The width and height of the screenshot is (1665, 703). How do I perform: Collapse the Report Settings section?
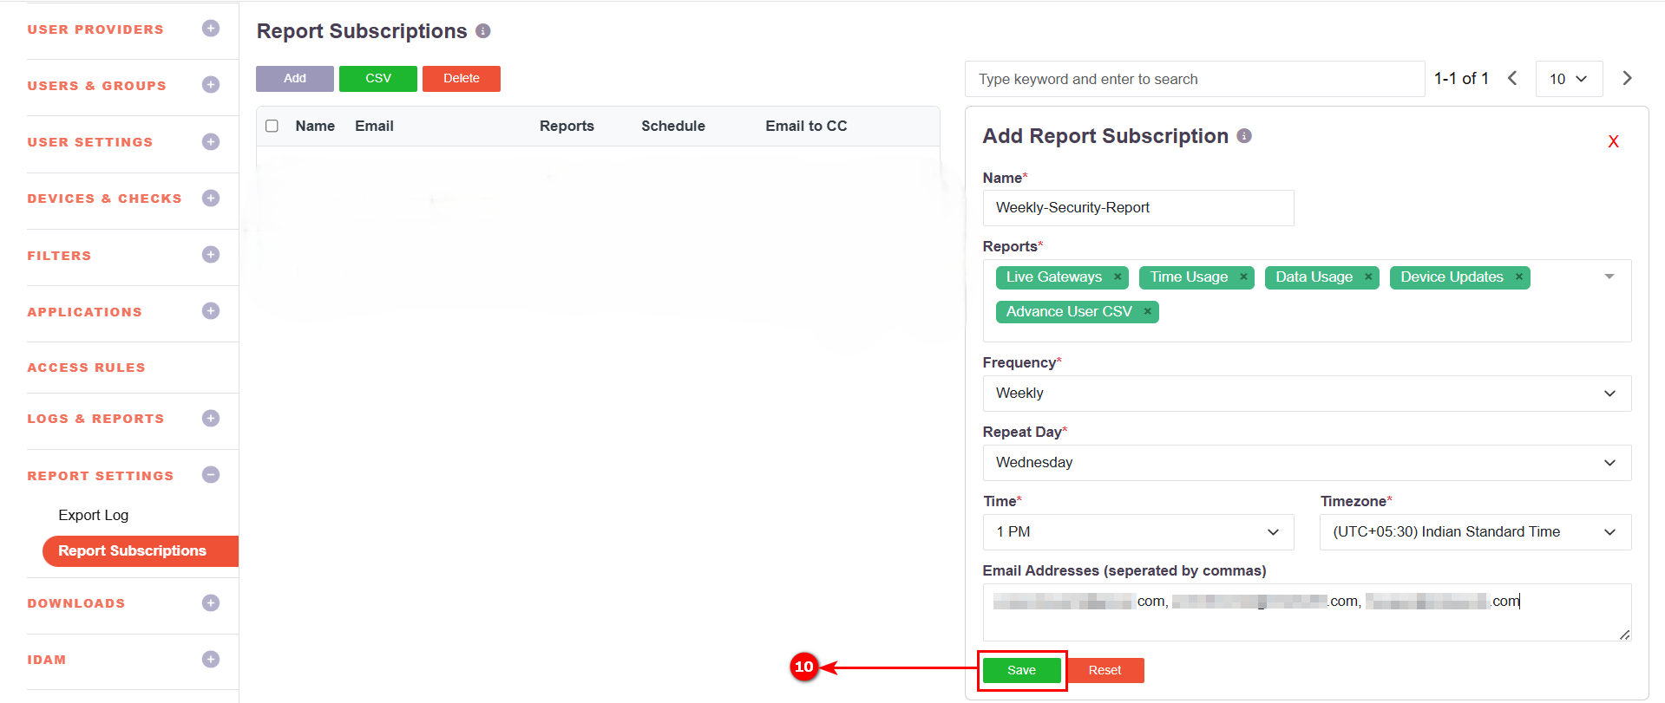pos(210,475)
